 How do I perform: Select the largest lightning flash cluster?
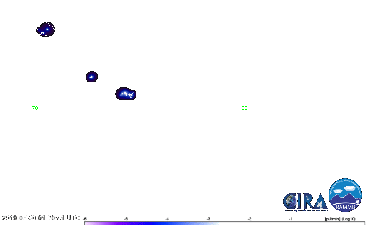pyautogui.click(x=126, y=94)
